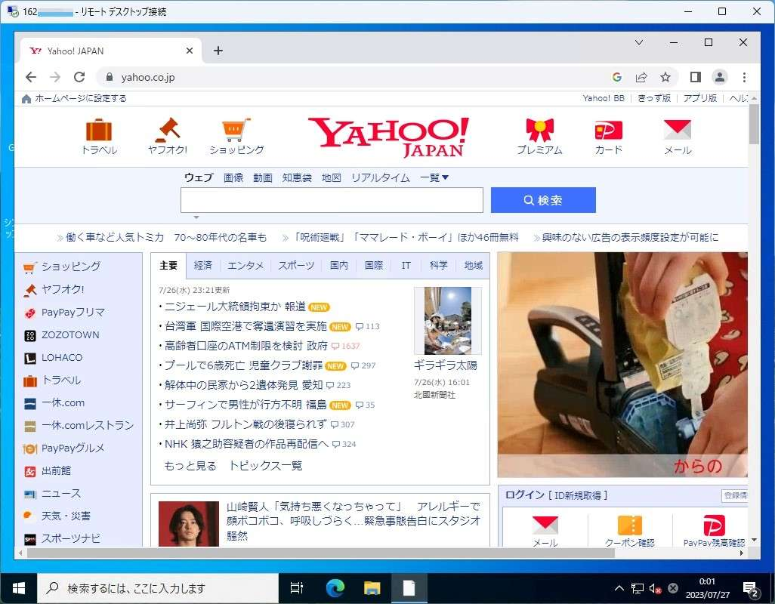775x604 pixels.
Task: Click the blue 検索 search button
Action: point(542,200)
